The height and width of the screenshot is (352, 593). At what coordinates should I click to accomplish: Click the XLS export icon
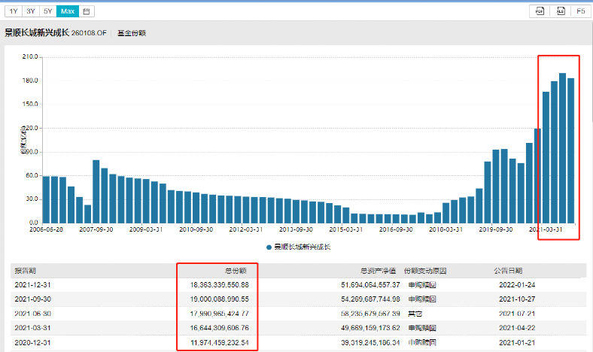[x=560, y=11]
